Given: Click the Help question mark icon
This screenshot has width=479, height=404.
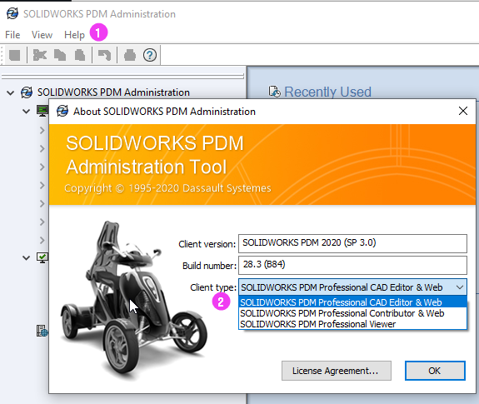Looking at the screenshot, I should pyautogui.click(x=150, y=55).
